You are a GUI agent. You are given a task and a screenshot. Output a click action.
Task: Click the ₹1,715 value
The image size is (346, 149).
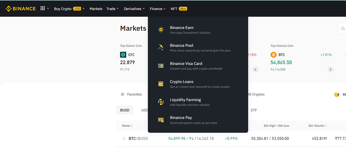(125, 69)
